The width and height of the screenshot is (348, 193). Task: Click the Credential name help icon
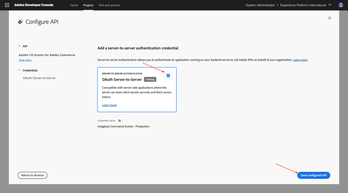pyautogui.click(x=119, y=121)
